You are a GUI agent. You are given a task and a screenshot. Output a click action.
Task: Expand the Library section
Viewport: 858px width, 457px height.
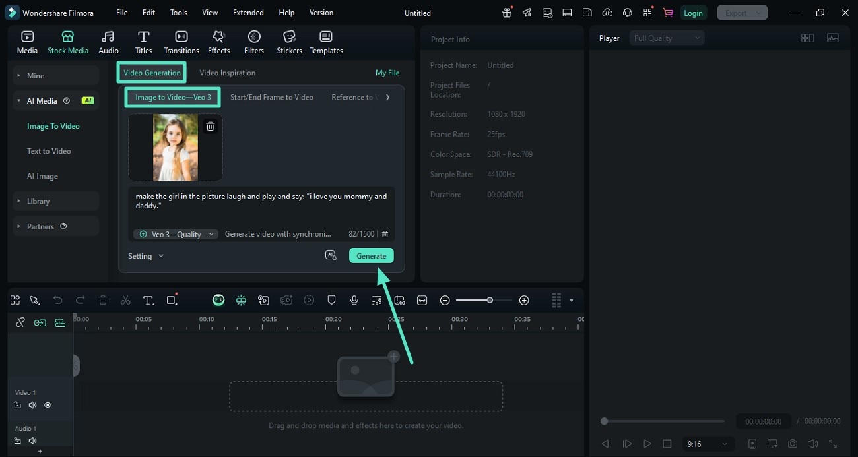pos(55,201)
